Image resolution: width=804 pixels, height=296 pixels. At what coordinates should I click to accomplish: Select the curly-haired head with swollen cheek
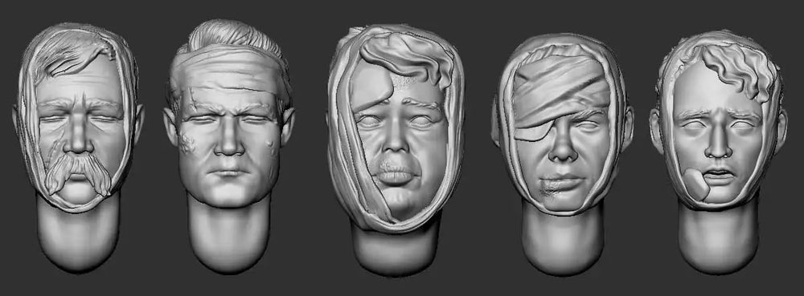[x=718, y=152]
